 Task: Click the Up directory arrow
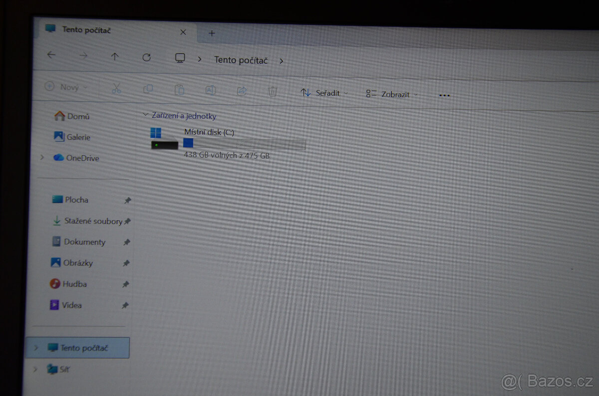pos(115,57)
